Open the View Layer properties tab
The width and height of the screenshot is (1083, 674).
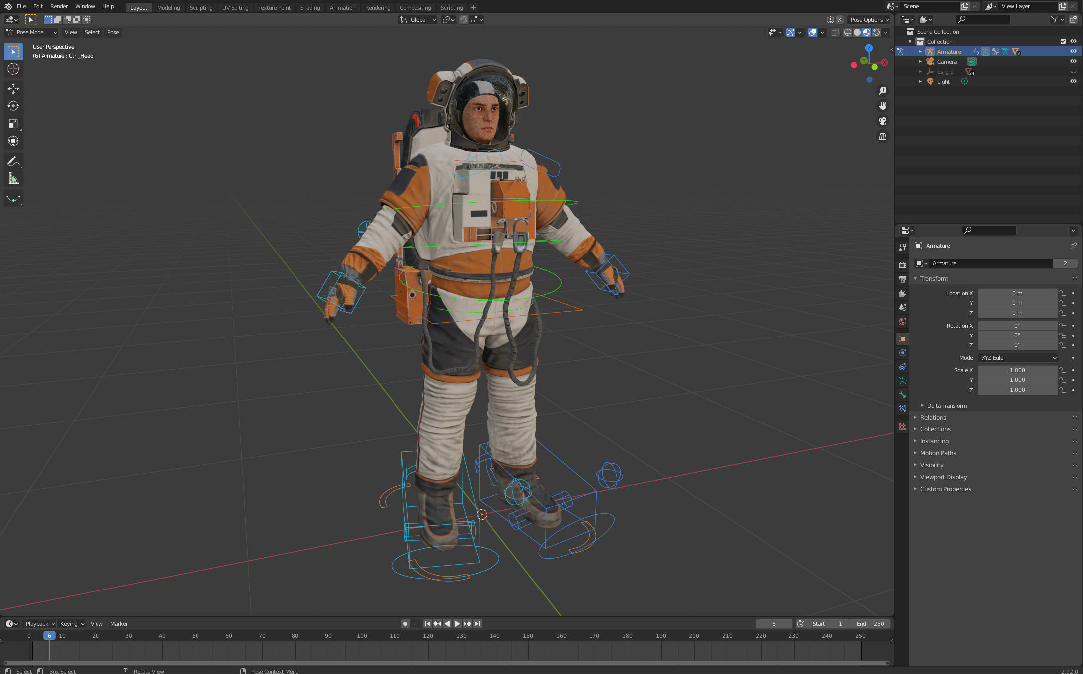(903, 293)
